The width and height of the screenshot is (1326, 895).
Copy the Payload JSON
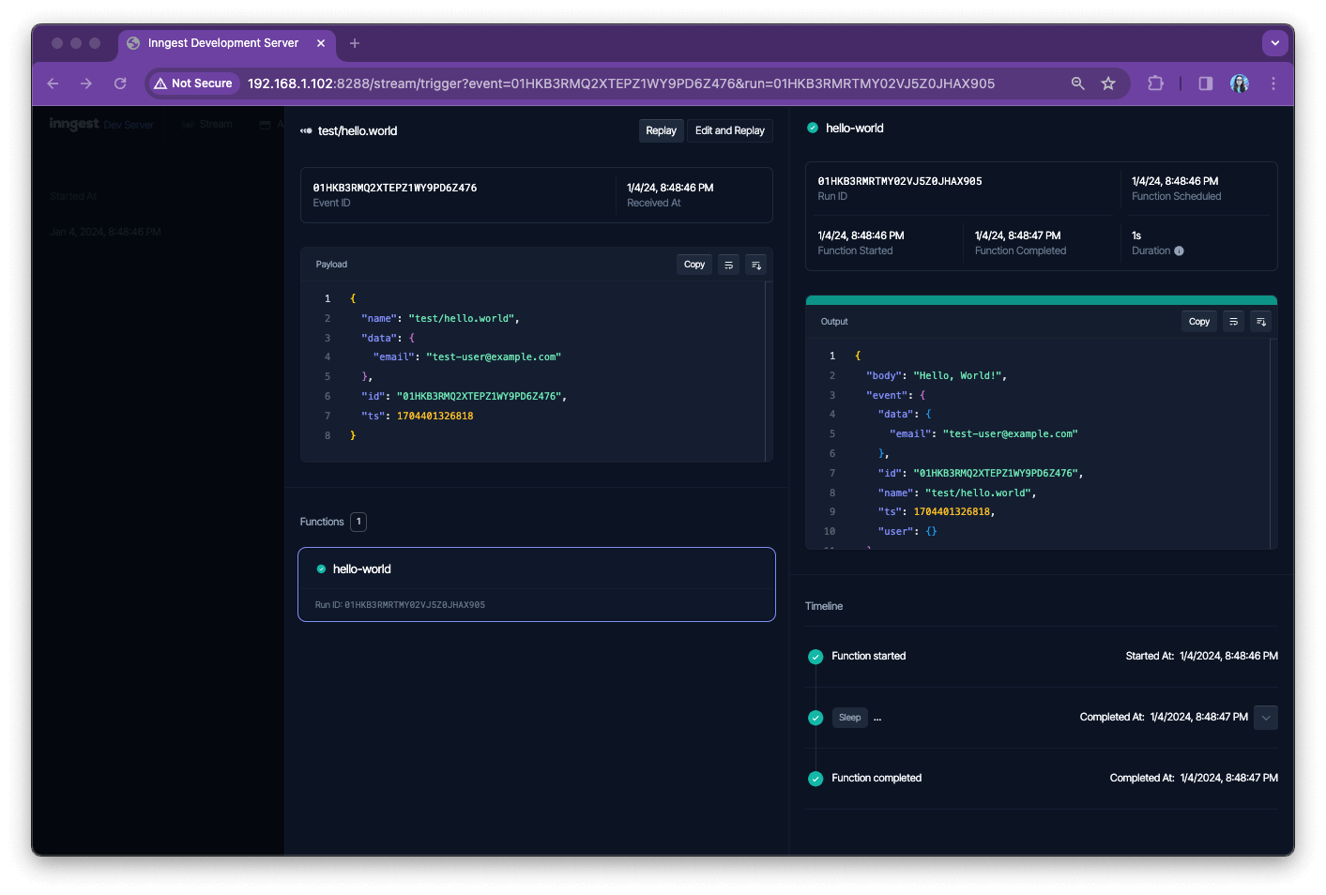(x=693, y=265)
